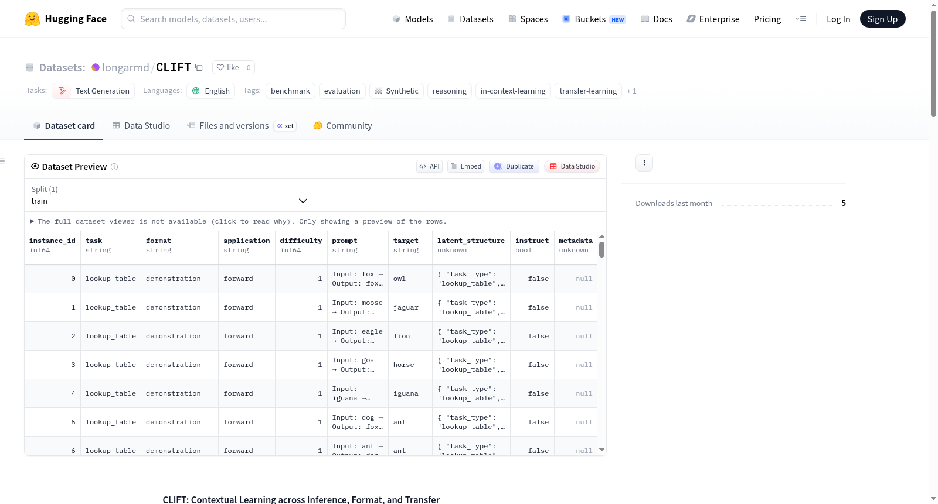Open the left sidebar hamburger icon
Screen dimensions: 938x504
click(2, 161)
